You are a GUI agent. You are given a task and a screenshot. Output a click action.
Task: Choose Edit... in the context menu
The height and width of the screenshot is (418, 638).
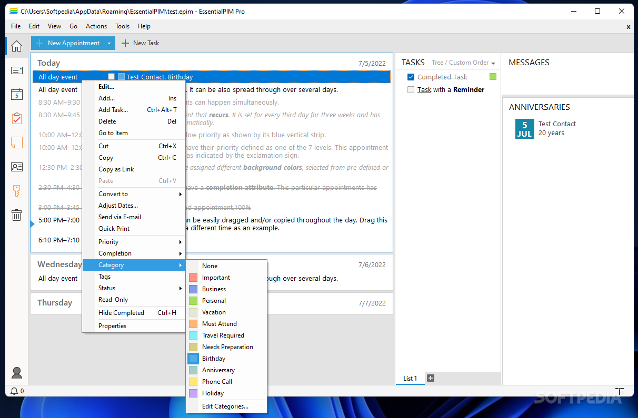pyautogui.click(x=134, y=87)
